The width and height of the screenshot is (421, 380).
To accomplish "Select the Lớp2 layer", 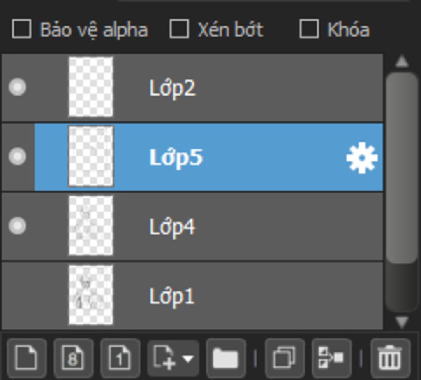I will (247, 88).
